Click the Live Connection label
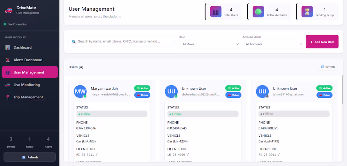 pyautogui.click(x=17, y=24)
